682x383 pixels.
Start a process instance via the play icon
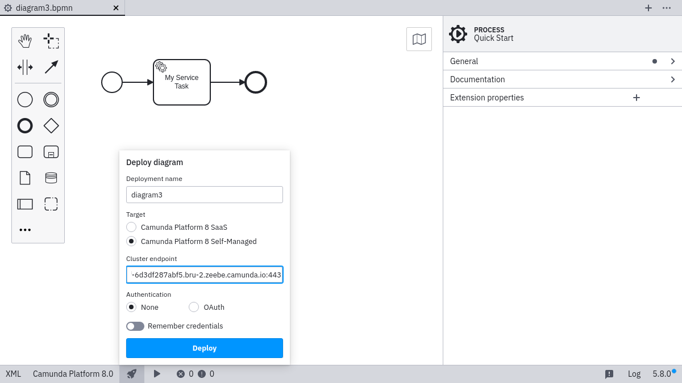pos(157,373)
